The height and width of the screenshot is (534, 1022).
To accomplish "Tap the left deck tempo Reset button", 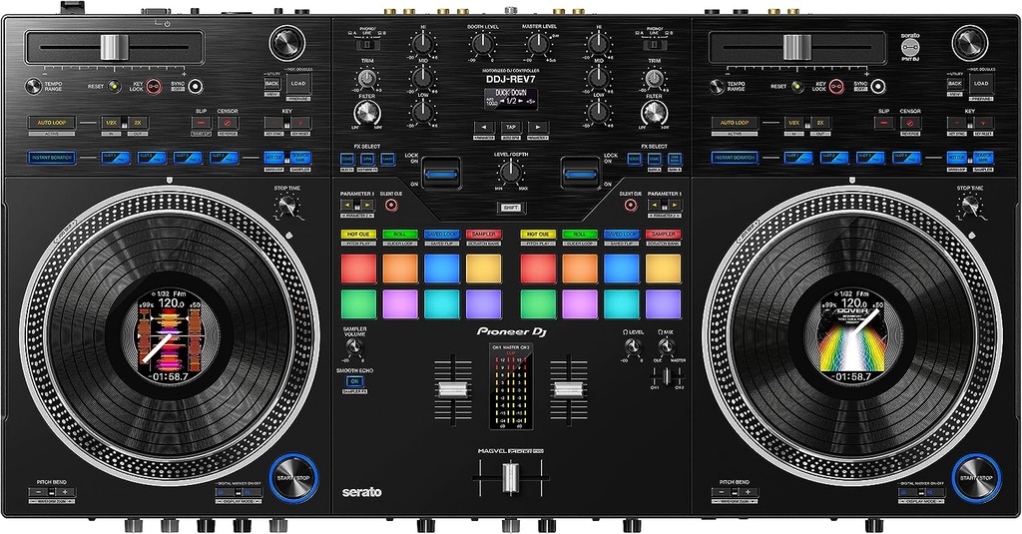I will (114, 86).
